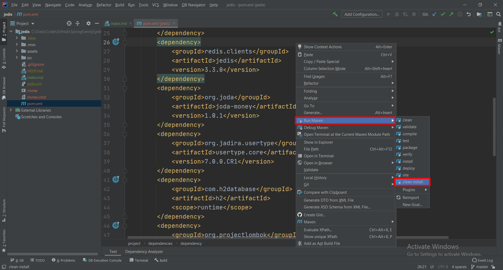Viewport: 503px width, 270px height.
Task: Click collapse all icon in Project panel
Action: [x=78, y=23]
